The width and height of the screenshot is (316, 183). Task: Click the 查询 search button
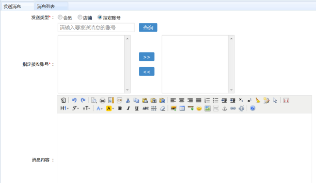click(148, 27)
